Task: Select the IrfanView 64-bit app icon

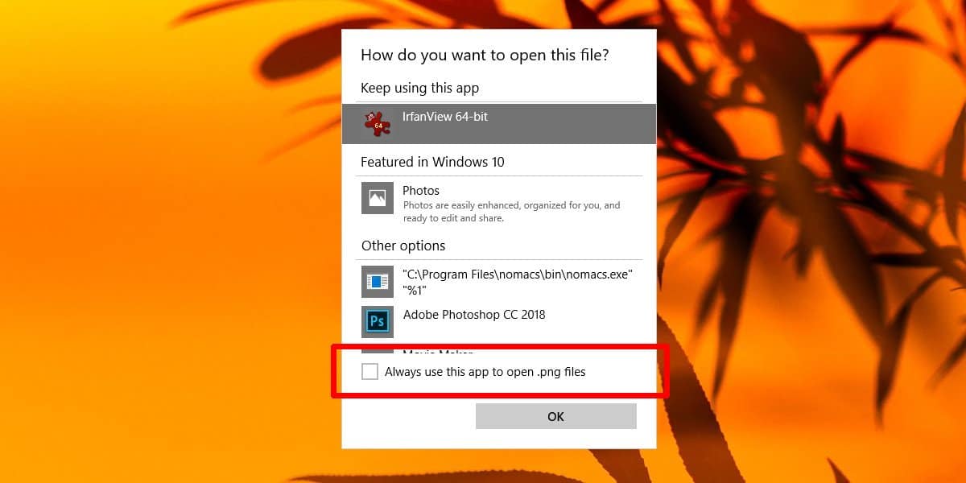Action: click(378, 123)
